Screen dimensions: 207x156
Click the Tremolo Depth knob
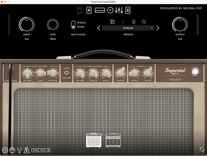click(x=148, y=73)
